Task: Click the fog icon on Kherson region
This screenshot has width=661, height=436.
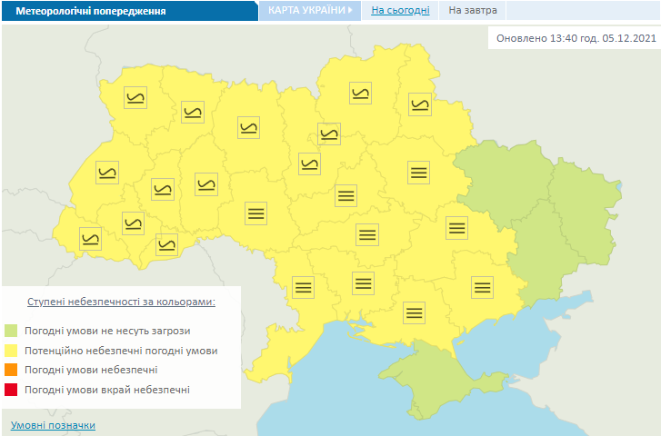Action: point(416,312)
